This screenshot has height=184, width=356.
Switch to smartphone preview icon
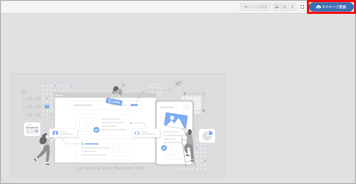(x=292, y=7)
